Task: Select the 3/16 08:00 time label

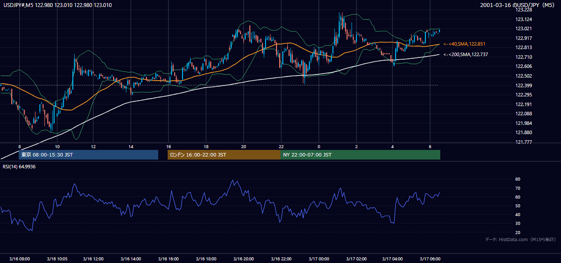Action: coord(19,259)
